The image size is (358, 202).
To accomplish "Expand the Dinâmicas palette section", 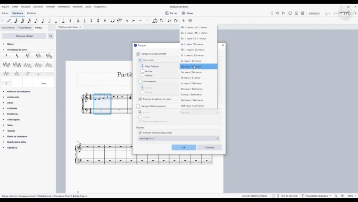I will click(12, 114).
